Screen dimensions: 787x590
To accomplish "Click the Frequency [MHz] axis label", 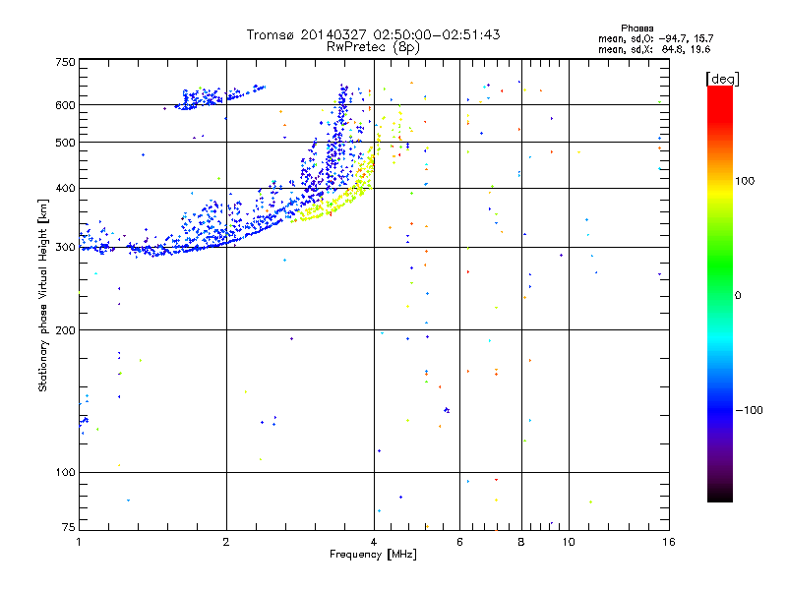I will click(x=373, y=557).
